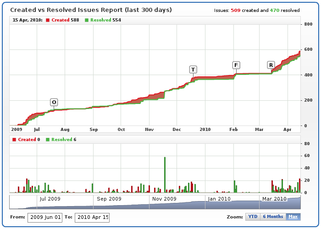Click the red Created swatch in the top legend
This screenshot has height=229, width=321.
point(48,20)
